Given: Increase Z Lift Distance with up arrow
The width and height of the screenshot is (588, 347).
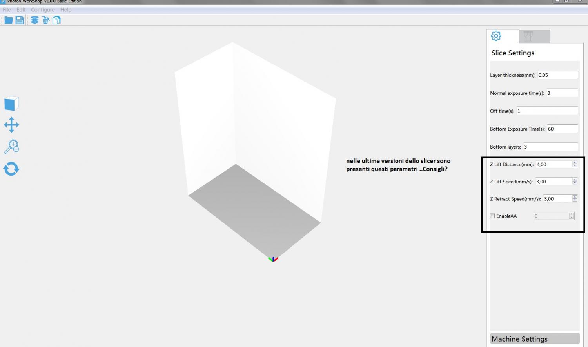Looking at the screenshot, I should [x=575, y=162].
